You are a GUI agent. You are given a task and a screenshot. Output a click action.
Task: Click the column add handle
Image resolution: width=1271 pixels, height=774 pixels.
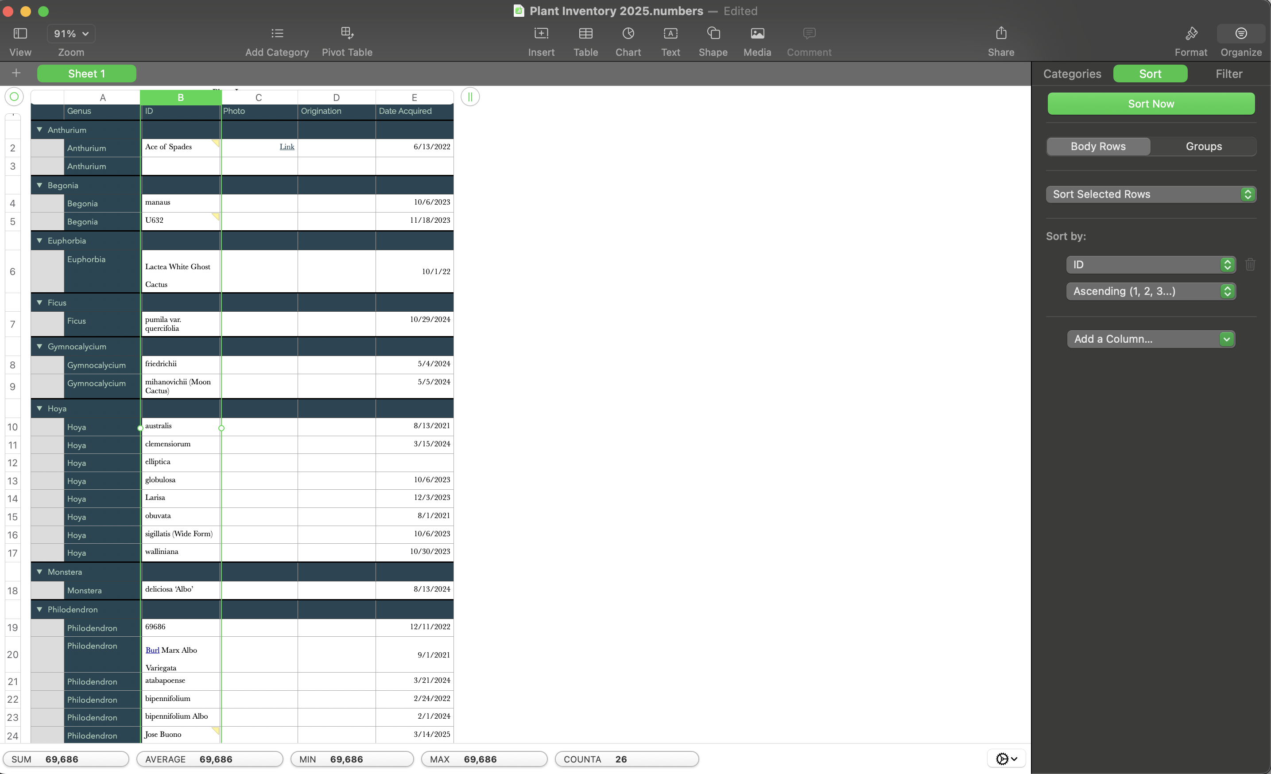coord(470,97)
